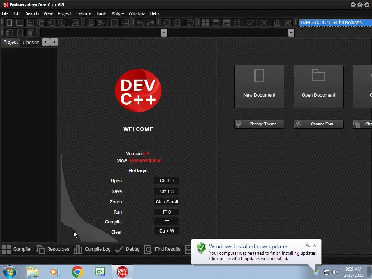Click the F10 Run hotkey box
372x279 pixels.
(167, 212)
